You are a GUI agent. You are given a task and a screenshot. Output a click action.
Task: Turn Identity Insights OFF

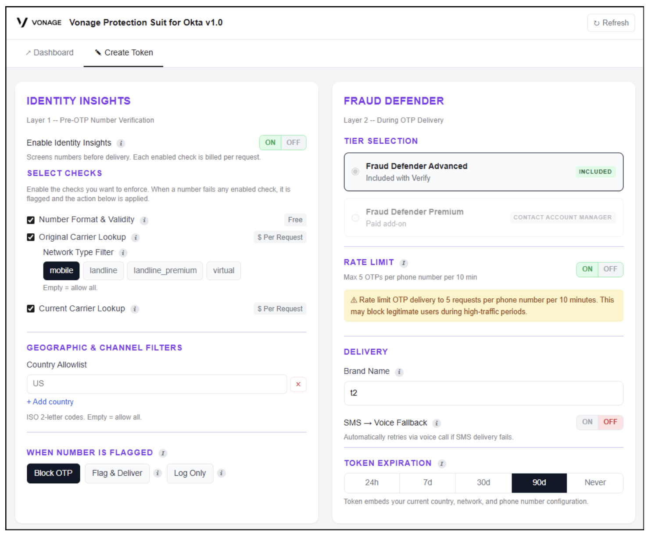pos(294,142)
